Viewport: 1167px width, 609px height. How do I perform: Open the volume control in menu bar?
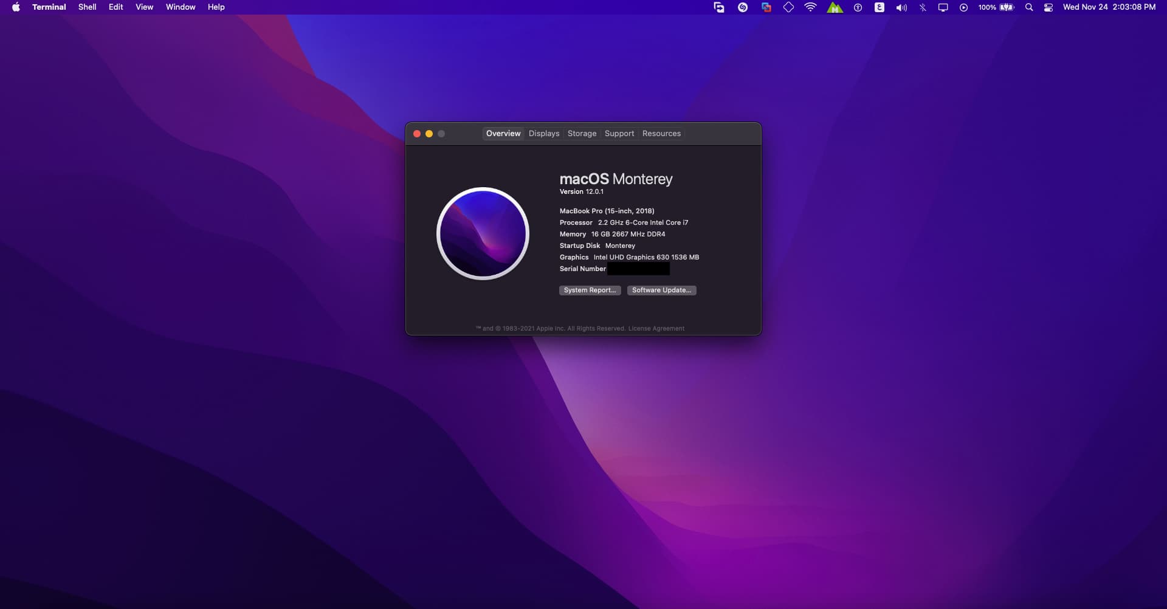pyautogui.click(x=901, y=7)
